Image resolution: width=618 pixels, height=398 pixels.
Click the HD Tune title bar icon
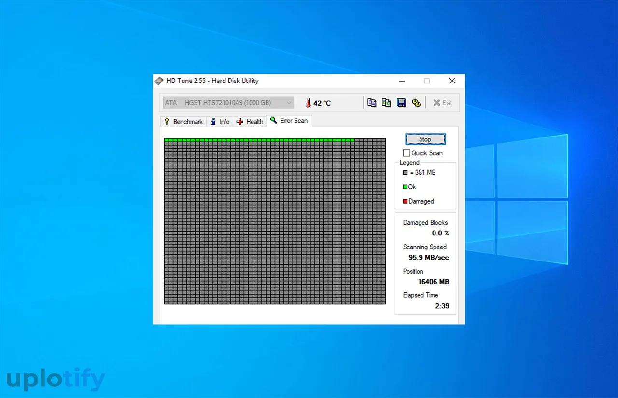coord(159,81)
